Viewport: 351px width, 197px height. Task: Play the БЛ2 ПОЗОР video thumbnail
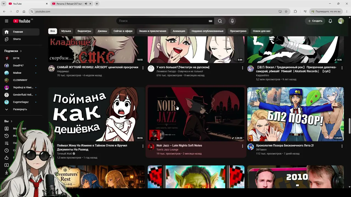tap(295, 114)
